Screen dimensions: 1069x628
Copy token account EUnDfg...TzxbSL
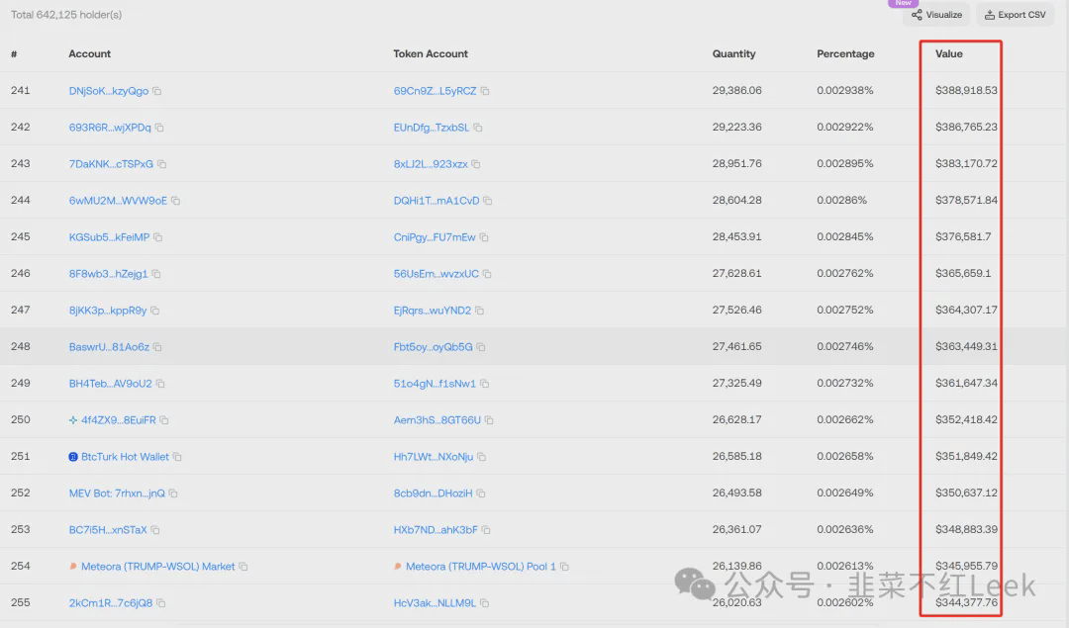pyautogui.click(x=478, y=128)
